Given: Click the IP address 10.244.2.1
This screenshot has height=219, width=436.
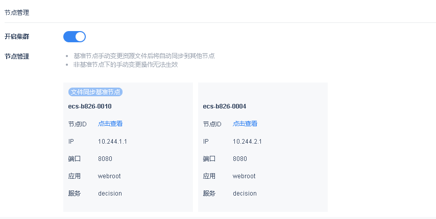Looking at the screenshot, I should 247,141.
